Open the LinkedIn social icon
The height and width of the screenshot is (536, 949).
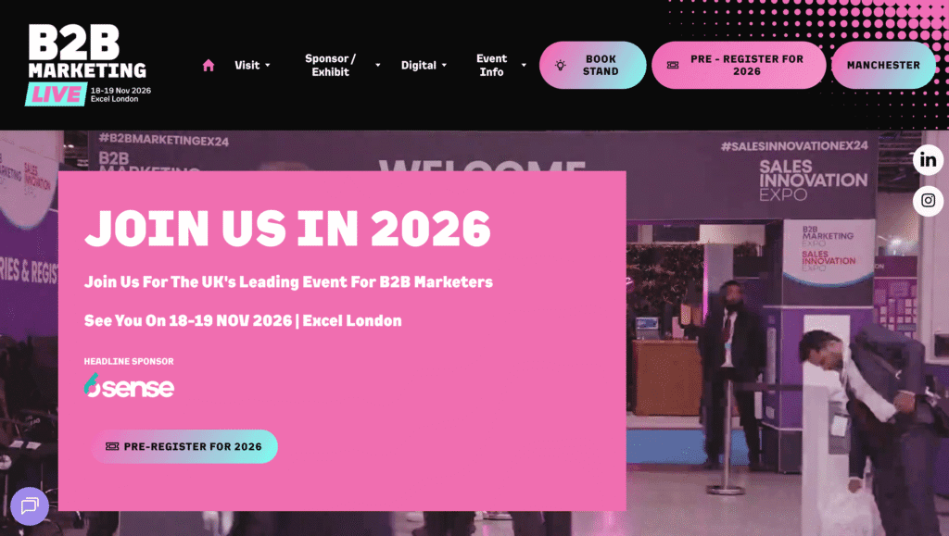[928, 160]
